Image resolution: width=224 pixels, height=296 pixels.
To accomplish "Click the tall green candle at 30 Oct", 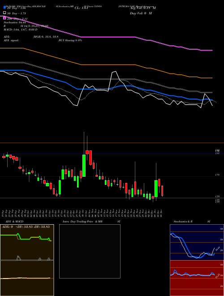I will (x=84, y=165).
